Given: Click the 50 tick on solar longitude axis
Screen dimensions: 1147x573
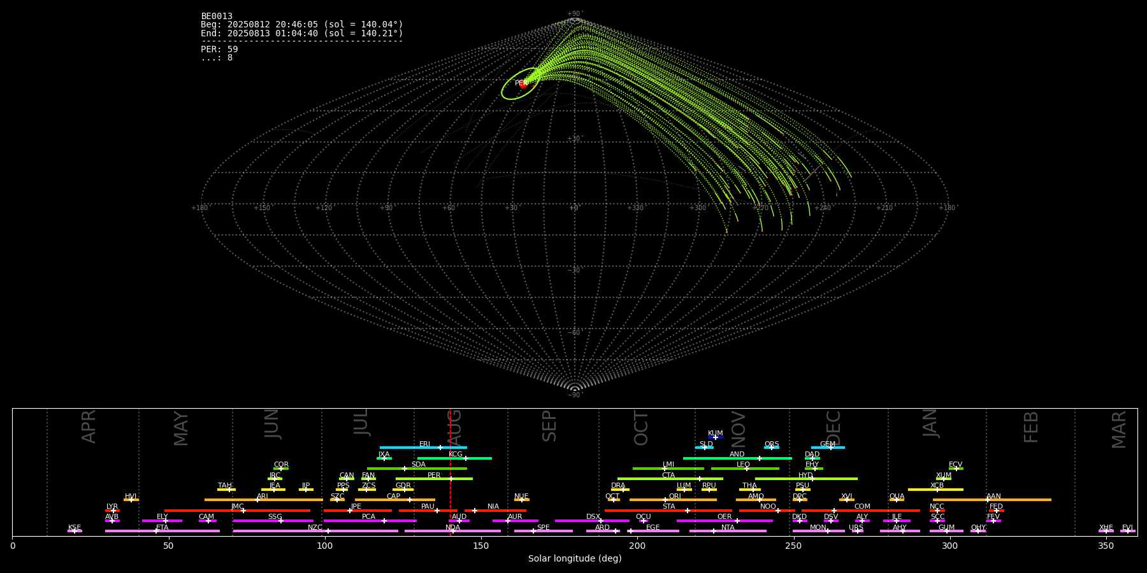Looking at the screenshot, I should tap(168, 546).
